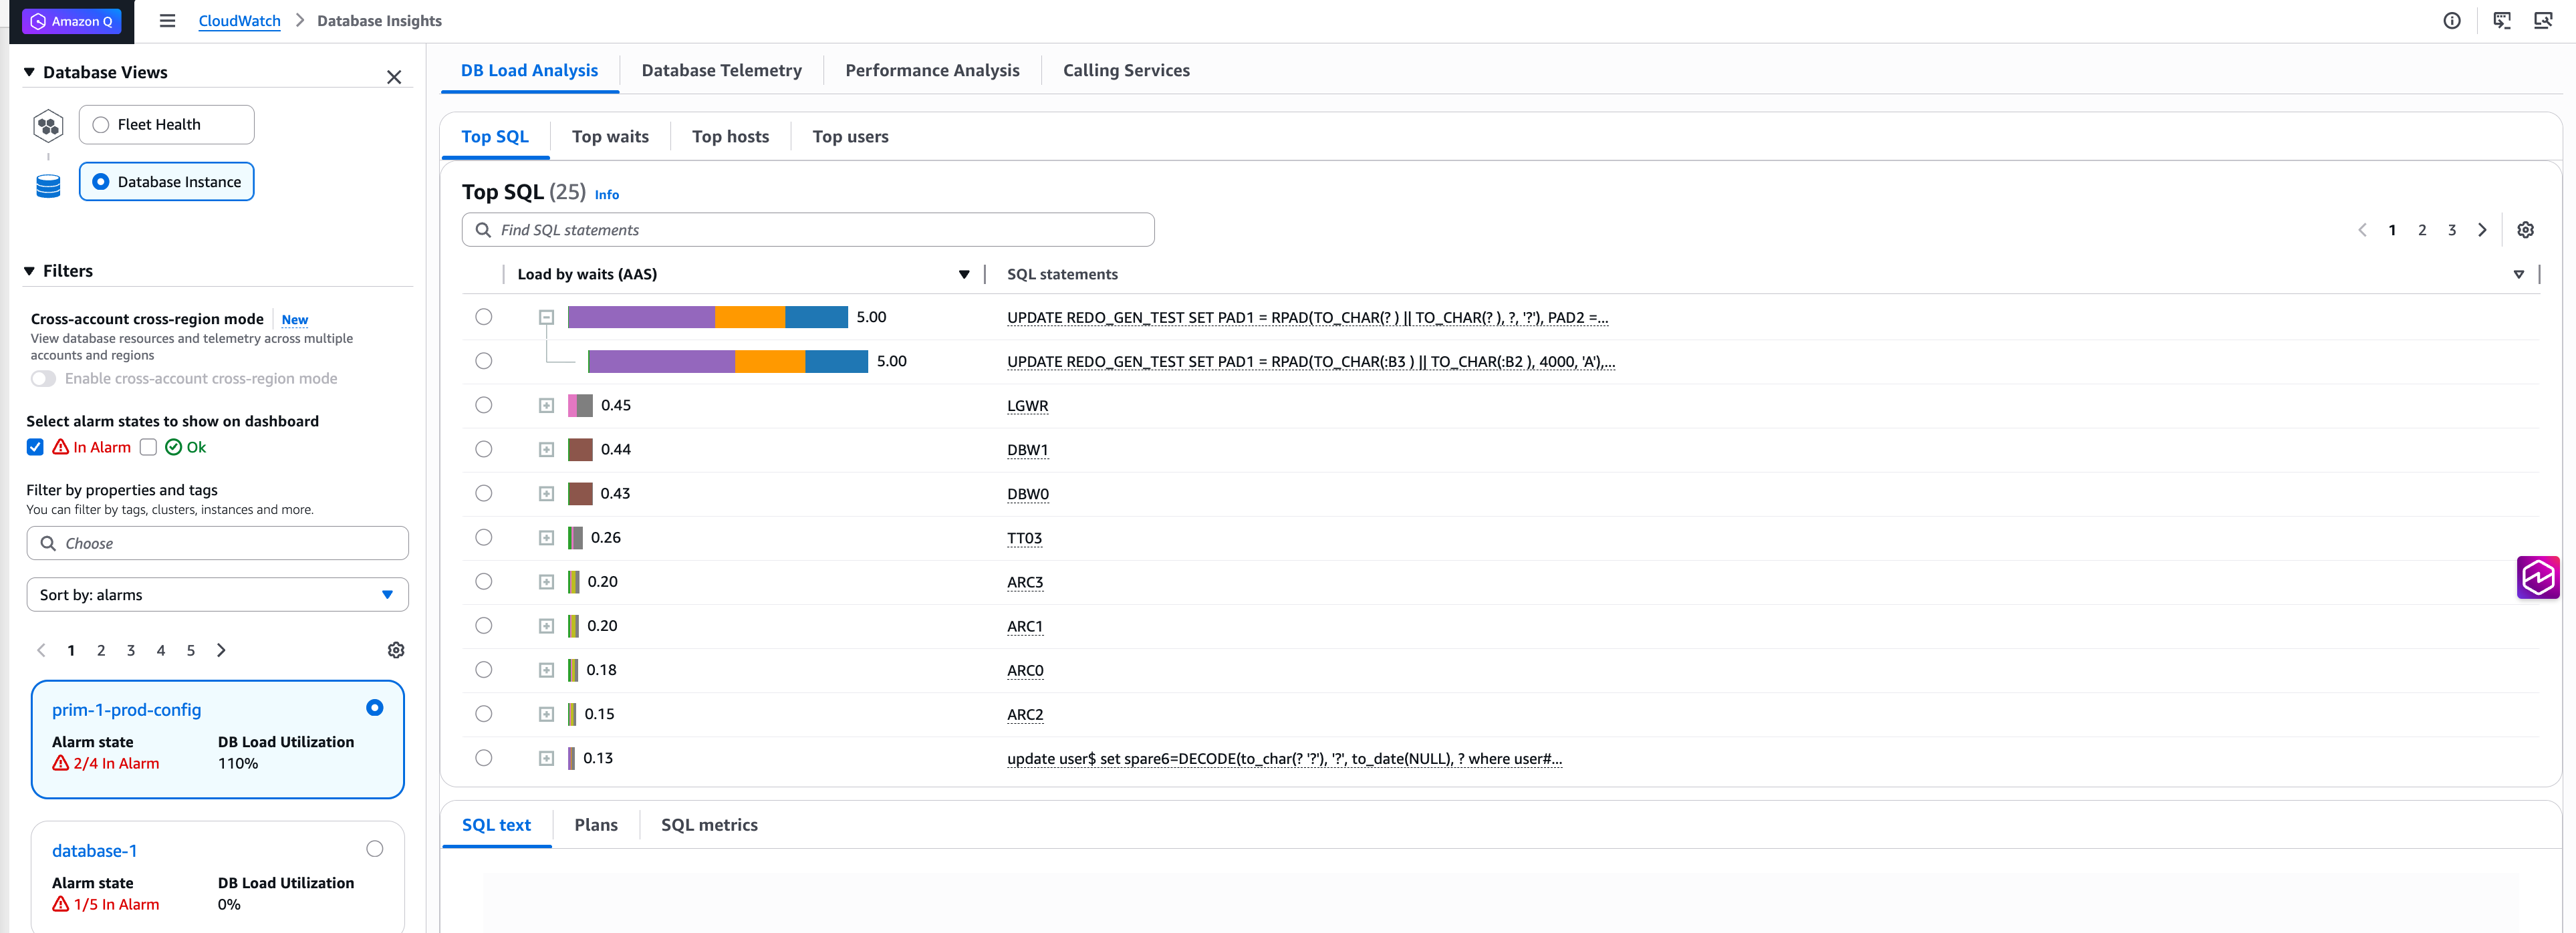Click the rightmost monitor icon in top bar
Viewport: 2576px width, 933px height.
tap(2543, 21)
